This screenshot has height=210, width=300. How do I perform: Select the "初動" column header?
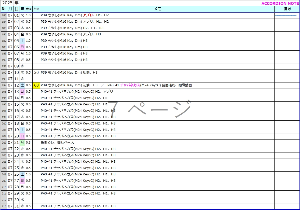click(36, 9)
